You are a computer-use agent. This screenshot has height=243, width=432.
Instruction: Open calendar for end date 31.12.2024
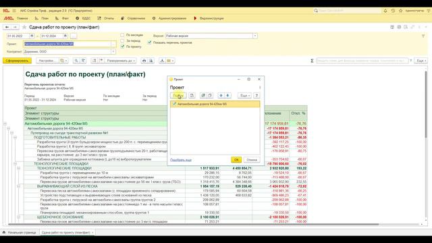(x=65, y=36)
